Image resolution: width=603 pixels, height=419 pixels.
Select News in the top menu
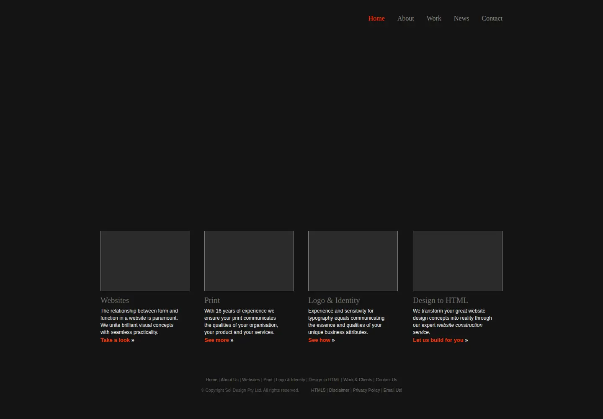461,18
